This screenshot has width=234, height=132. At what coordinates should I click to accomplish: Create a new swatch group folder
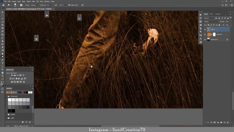pyautogui.click(x=23, y=122)
